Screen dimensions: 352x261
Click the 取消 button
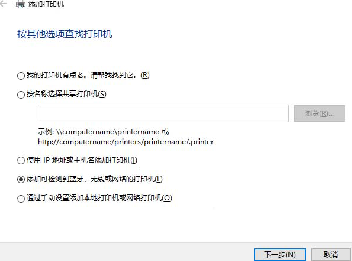331,254
